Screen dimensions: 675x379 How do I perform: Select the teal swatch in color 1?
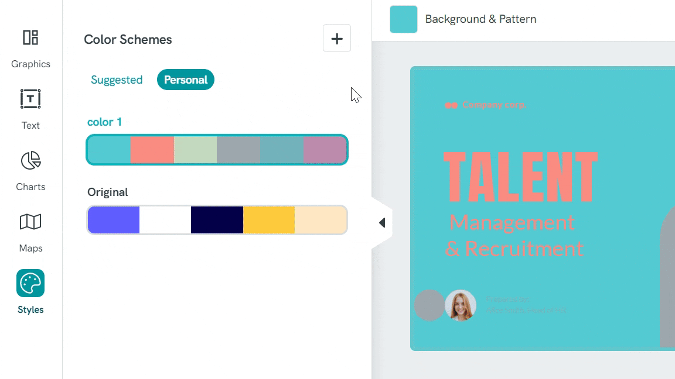108,150
